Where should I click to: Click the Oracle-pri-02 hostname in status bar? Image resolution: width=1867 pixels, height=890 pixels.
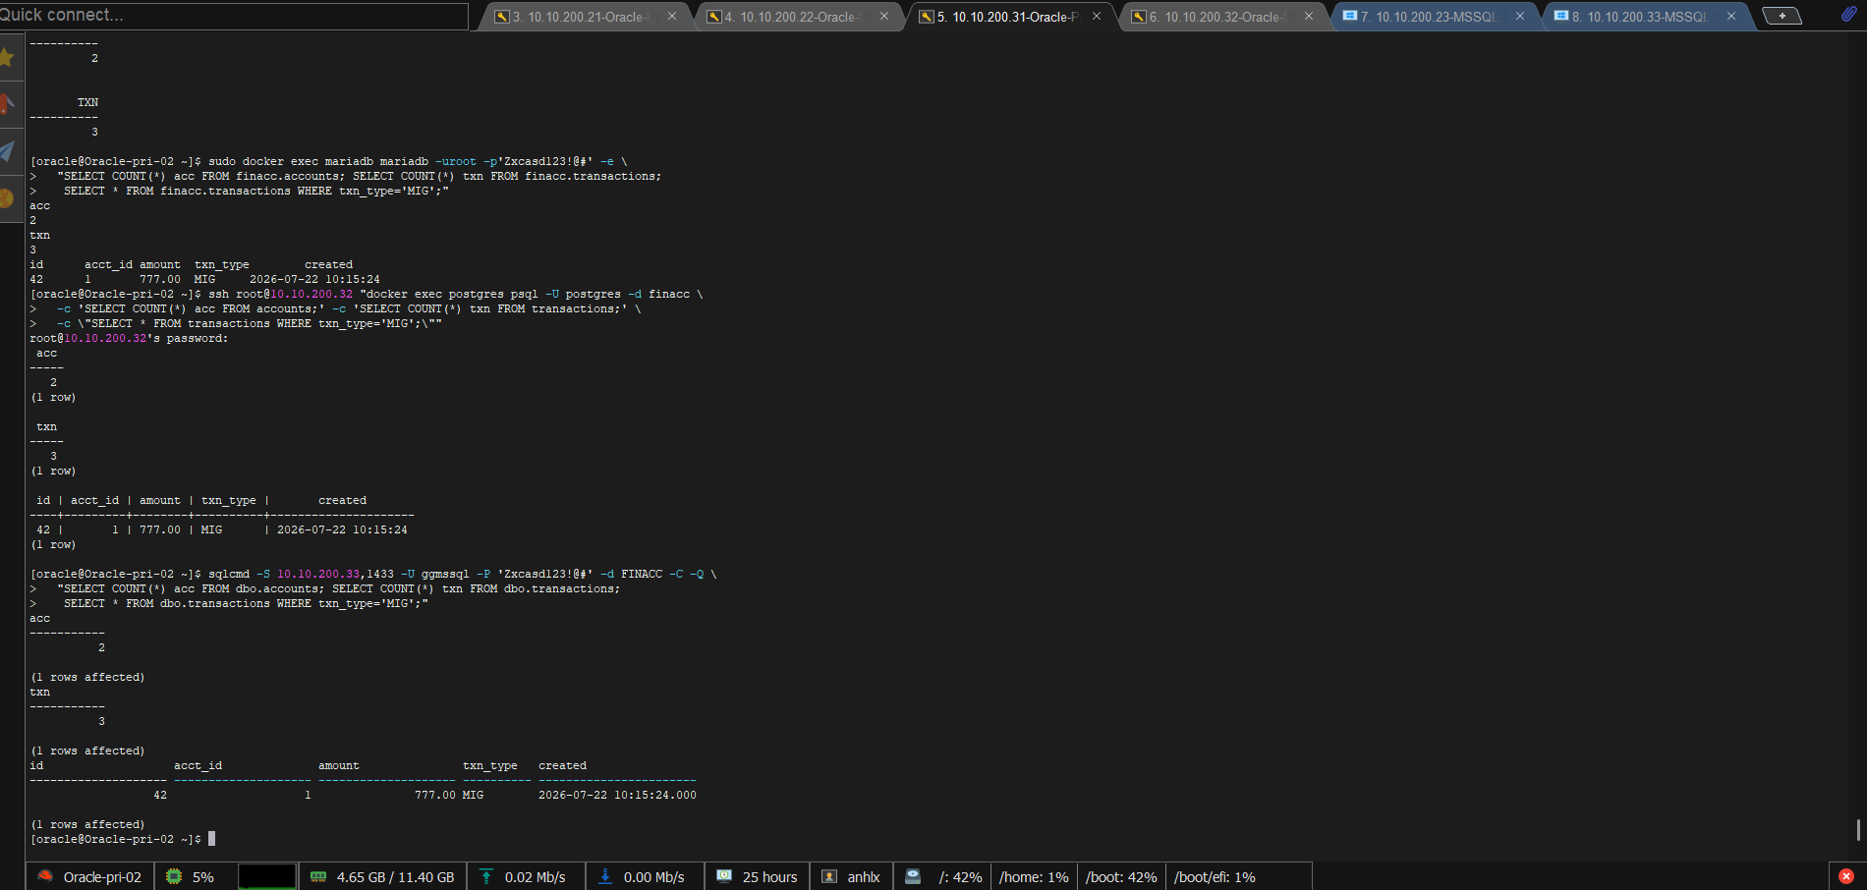pyautogui.click(x=102, y=877)
